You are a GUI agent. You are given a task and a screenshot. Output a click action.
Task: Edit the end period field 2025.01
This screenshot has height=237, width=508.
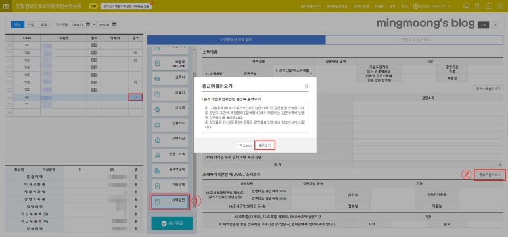coord(104,24)
